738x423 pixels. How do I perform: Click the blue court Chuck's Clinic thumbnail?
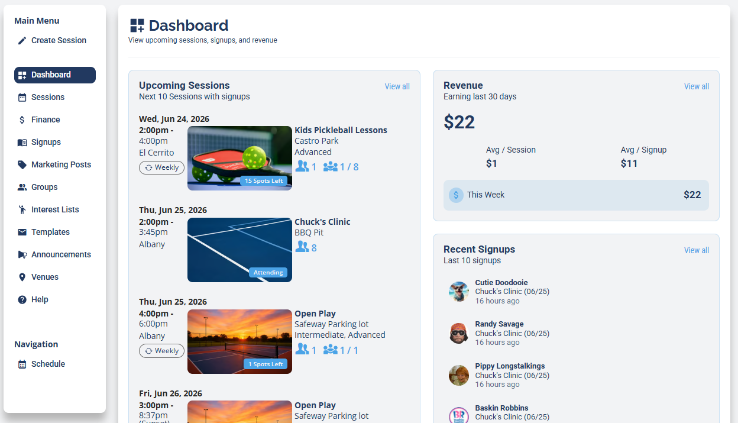click(x=239, y=250)
